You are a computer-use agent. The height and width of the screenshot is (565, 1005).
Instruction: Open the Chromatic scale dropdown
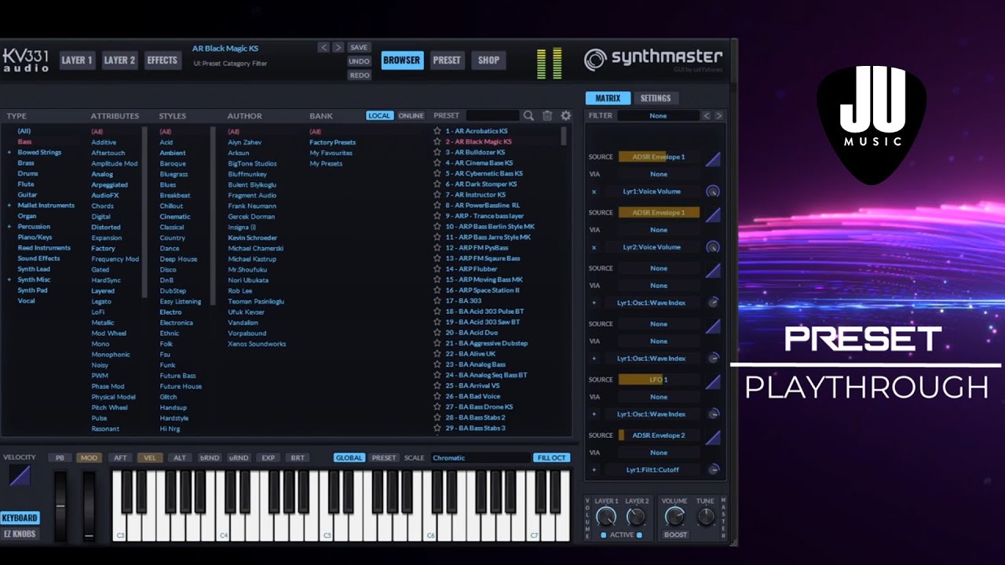click(x=480, y=457)
